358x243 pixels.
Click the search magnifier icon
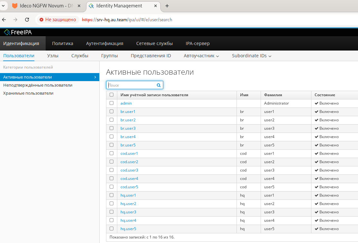pos(158,85)
